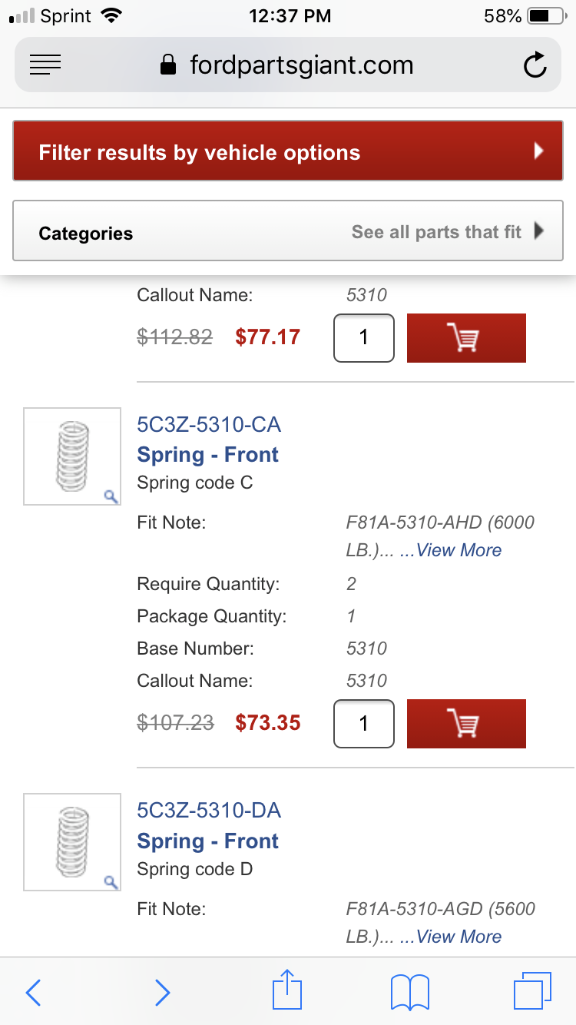Open the Categories section
The width and height of the screenshot is (576, 1025).
[x=86, y=233]
